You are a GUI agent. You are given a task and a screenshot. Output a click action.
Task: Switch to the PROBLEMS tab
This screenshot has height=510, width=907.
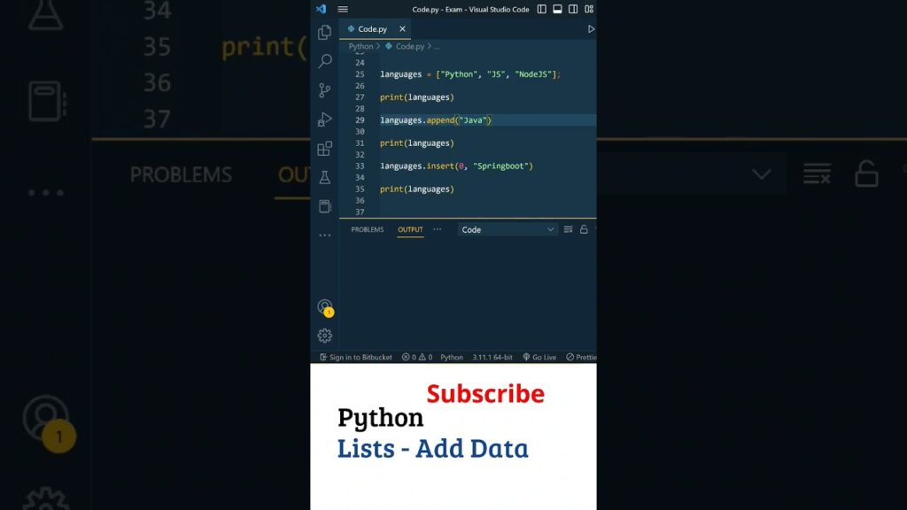[368, 229]
